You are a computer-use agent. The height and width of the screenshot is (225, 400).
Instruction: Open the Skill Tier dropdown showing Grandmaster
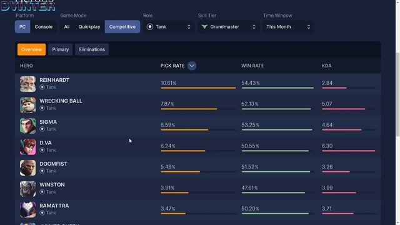tap(229, 26)
